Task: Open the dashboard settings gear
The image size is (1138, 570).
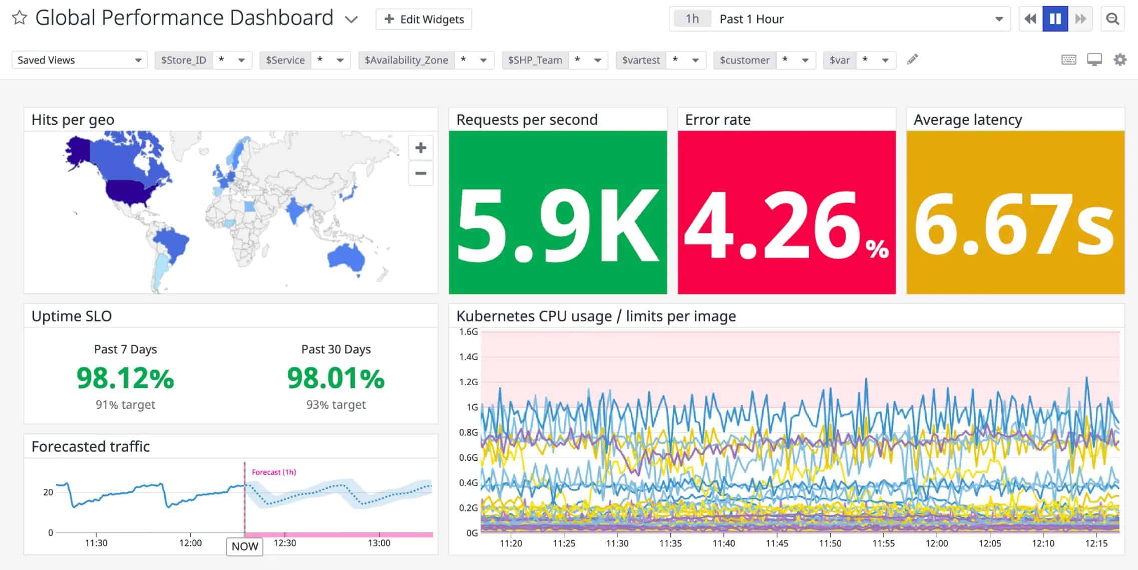Action: pyautogui.click(x=1120, y=60)
